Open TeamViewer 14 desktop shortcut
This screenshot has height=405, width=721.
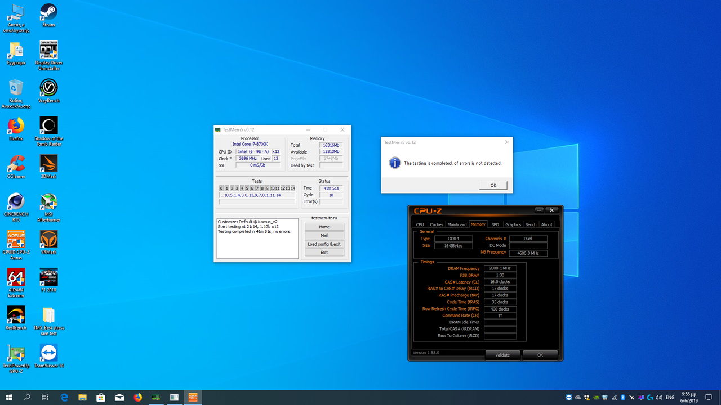48,356
